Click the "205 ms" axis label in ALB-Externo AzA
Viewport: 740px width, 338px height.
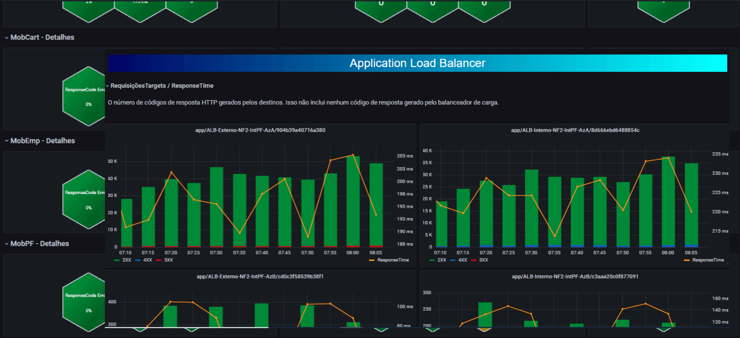tap(405, 156)
